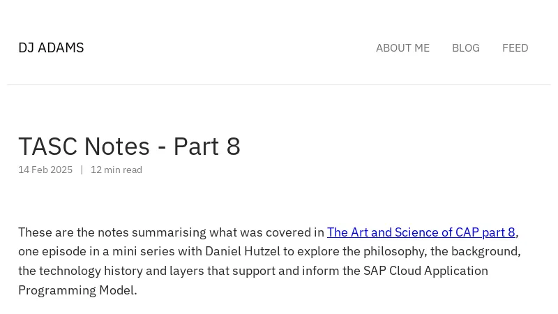Click the separator bar between date and read time

[x=82, y=170]
